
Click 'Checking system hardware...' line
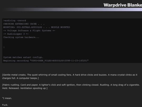click(x=21, y=37)
